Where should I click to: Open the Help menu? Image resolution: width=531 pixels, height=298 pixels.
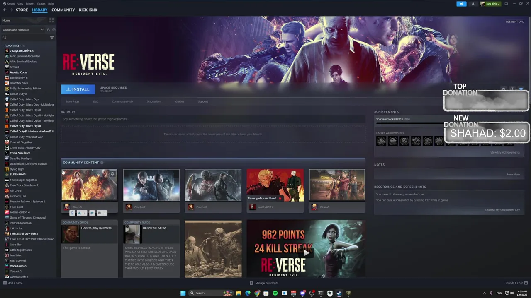[51, 4]
